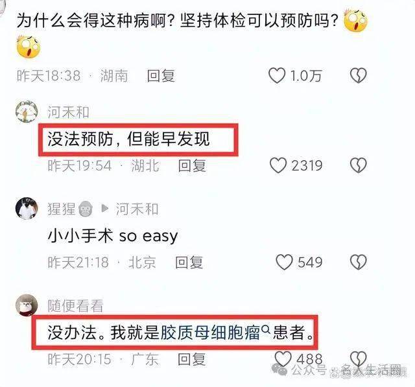The image size is (415, 387).
Task: Open 随便看看's profile avatar
Action: tap(27, 305)
